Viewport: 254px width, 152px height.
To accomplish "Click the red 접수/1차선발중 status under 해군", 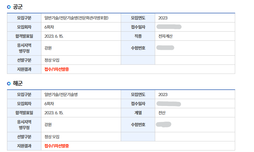I will click(x=57, y=146).
